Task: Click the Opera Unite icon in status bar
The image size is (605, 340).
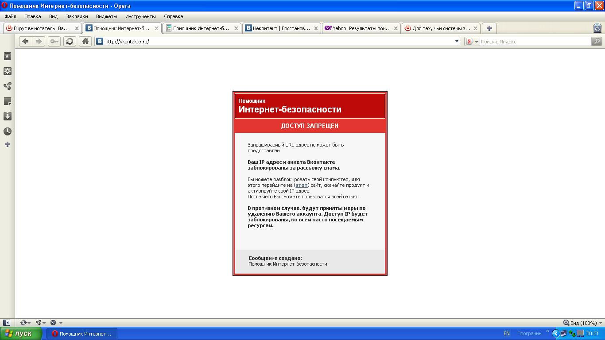Action: pyautogui.click(x=38, y=322)
